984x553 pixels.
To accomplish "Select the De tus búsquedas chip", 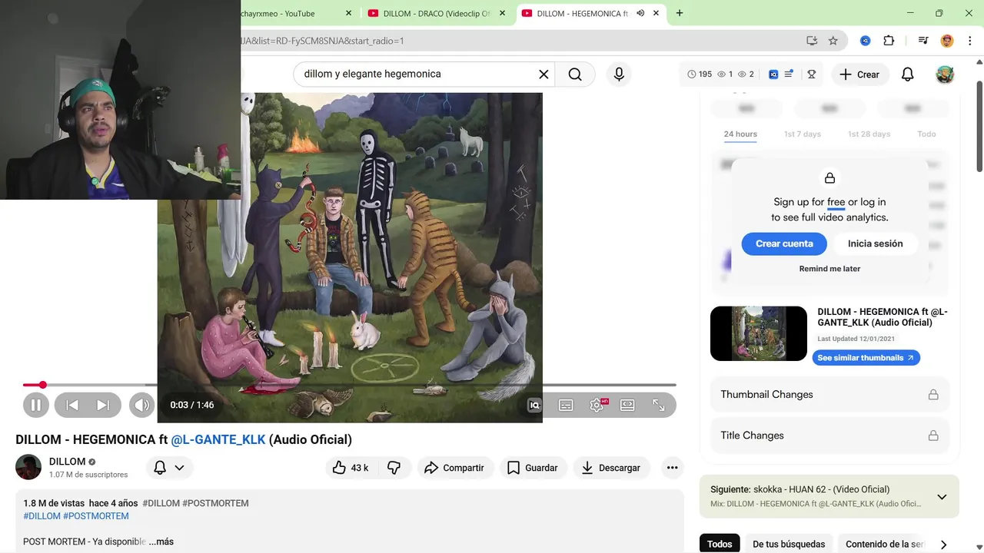I will pyautogui.click(x=789, y=544).
